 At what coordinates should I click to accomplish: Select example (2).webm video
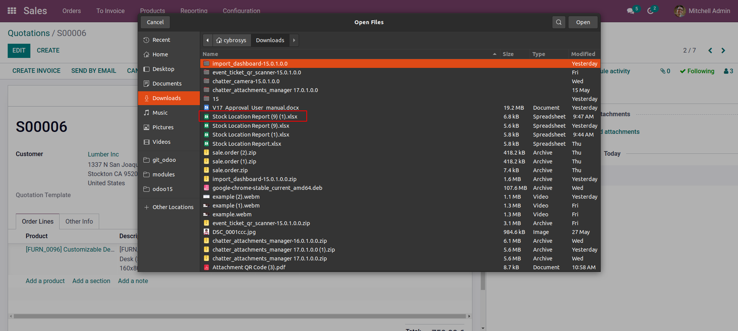(400, 197)
